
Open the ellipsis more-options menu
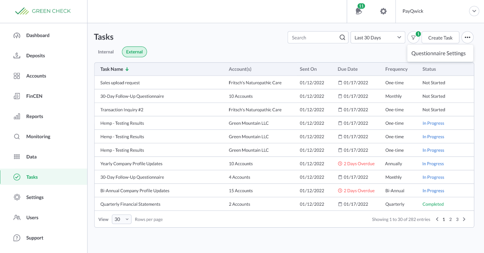[x=467, y=37]
